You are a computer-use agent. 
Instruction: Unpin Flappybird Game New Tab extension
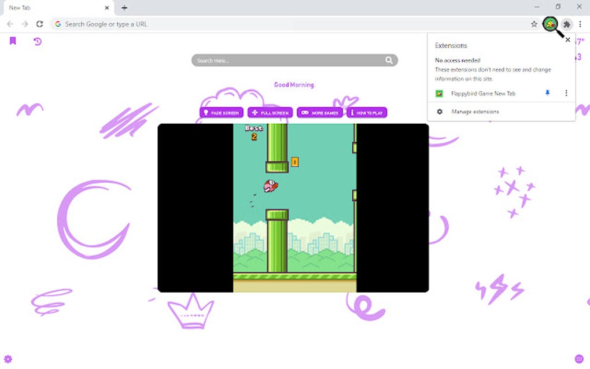[547, 93]
